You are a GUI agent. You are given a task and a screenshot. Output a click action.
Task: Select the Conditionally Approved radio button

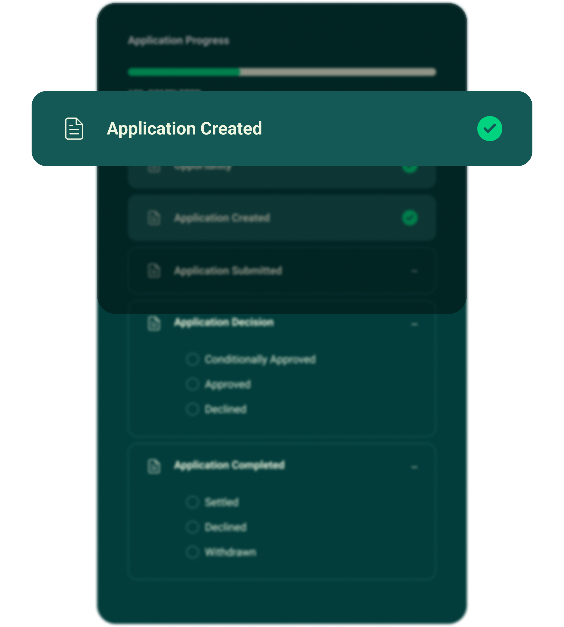pos(192,359)
